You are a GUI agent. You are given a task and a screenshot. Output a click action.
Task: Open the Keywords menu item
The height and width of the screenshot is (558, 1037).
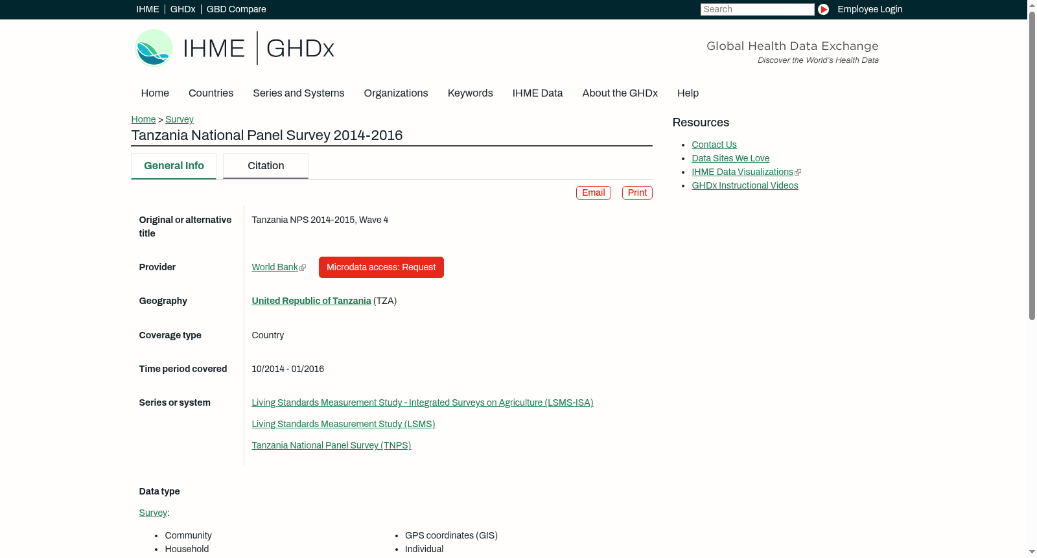coord(471,93)
